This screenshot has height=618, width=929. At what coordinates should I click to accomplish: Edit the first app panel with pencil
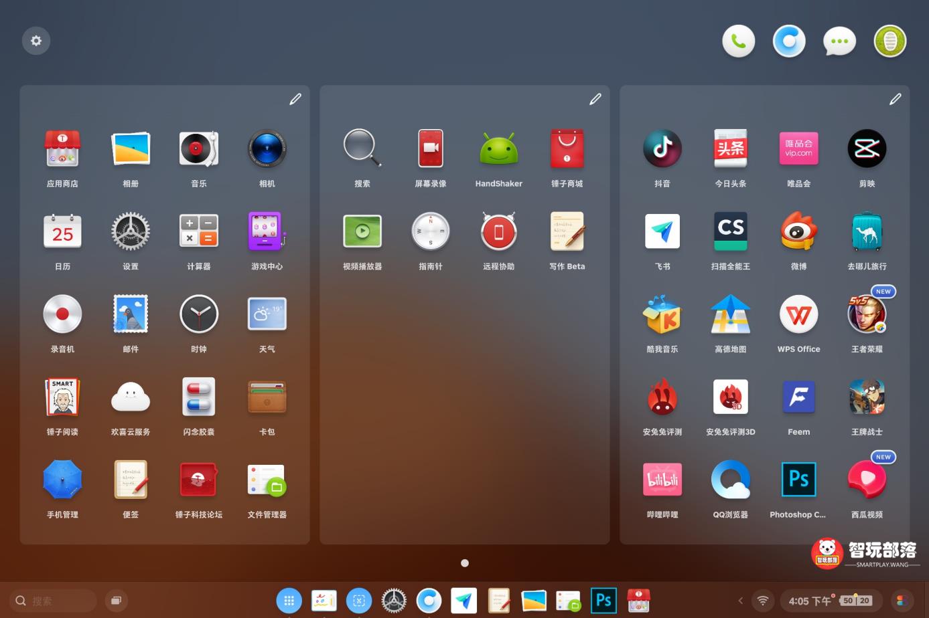pyautogui.click(x=295, y=100)
